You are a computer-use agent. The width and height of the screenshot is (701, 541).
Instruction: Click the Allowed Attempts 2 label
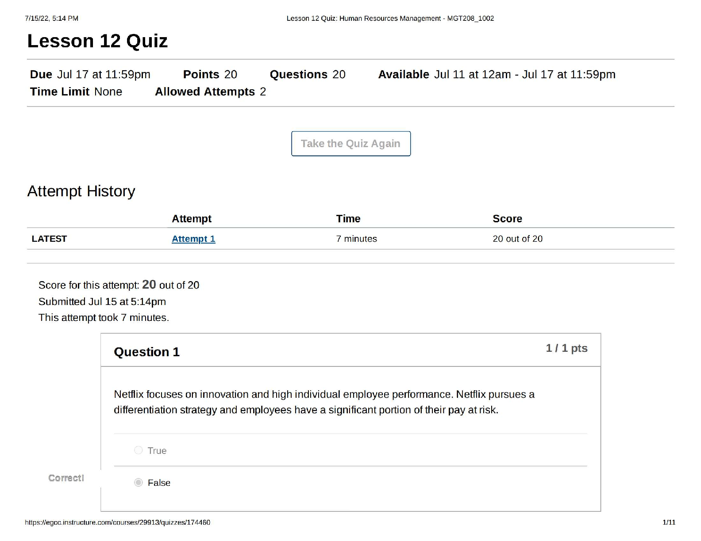(x=210, y=91)
